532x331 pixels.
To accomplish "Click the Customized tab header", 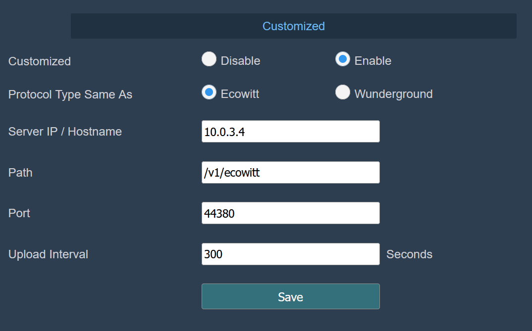I will (x=293, y=26).
